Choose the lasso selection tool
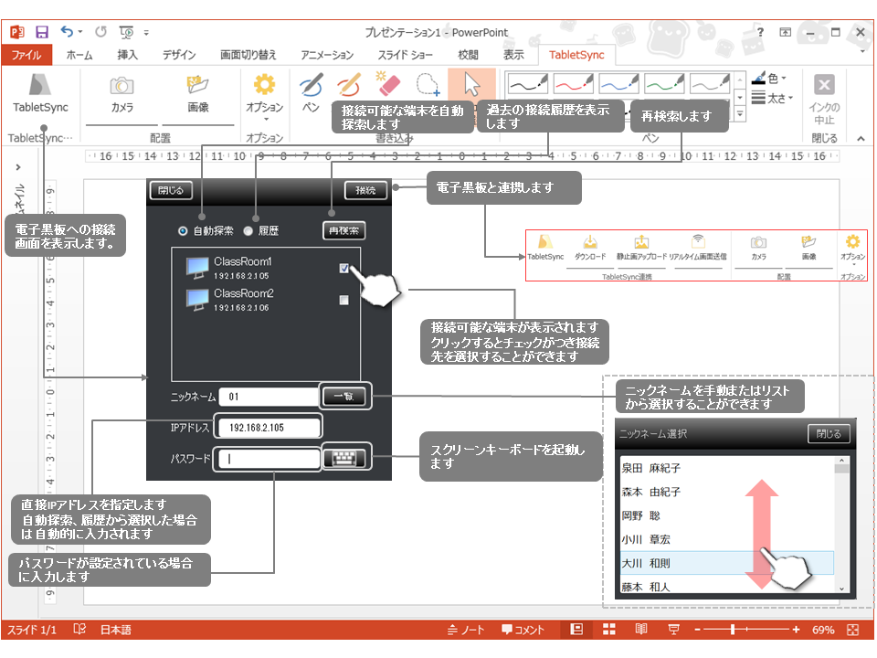 click(x=428, y=85)
